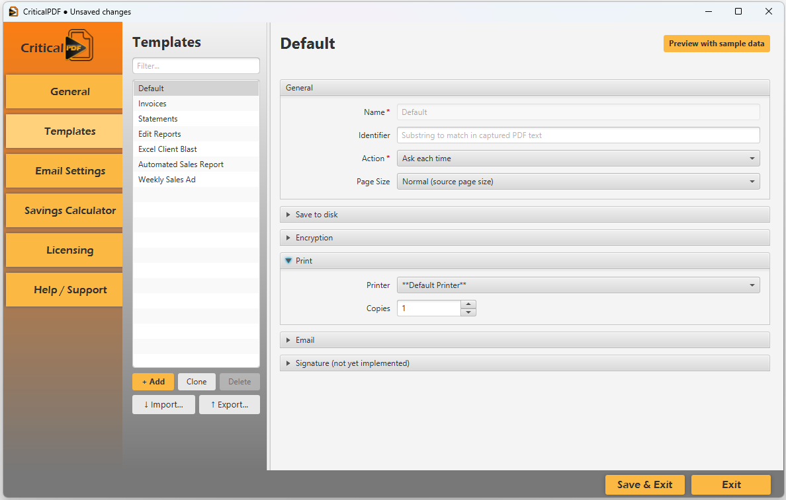Open the General section in sidebar
The height and width of the screenshot is (500, 786).
click(64, 92)
